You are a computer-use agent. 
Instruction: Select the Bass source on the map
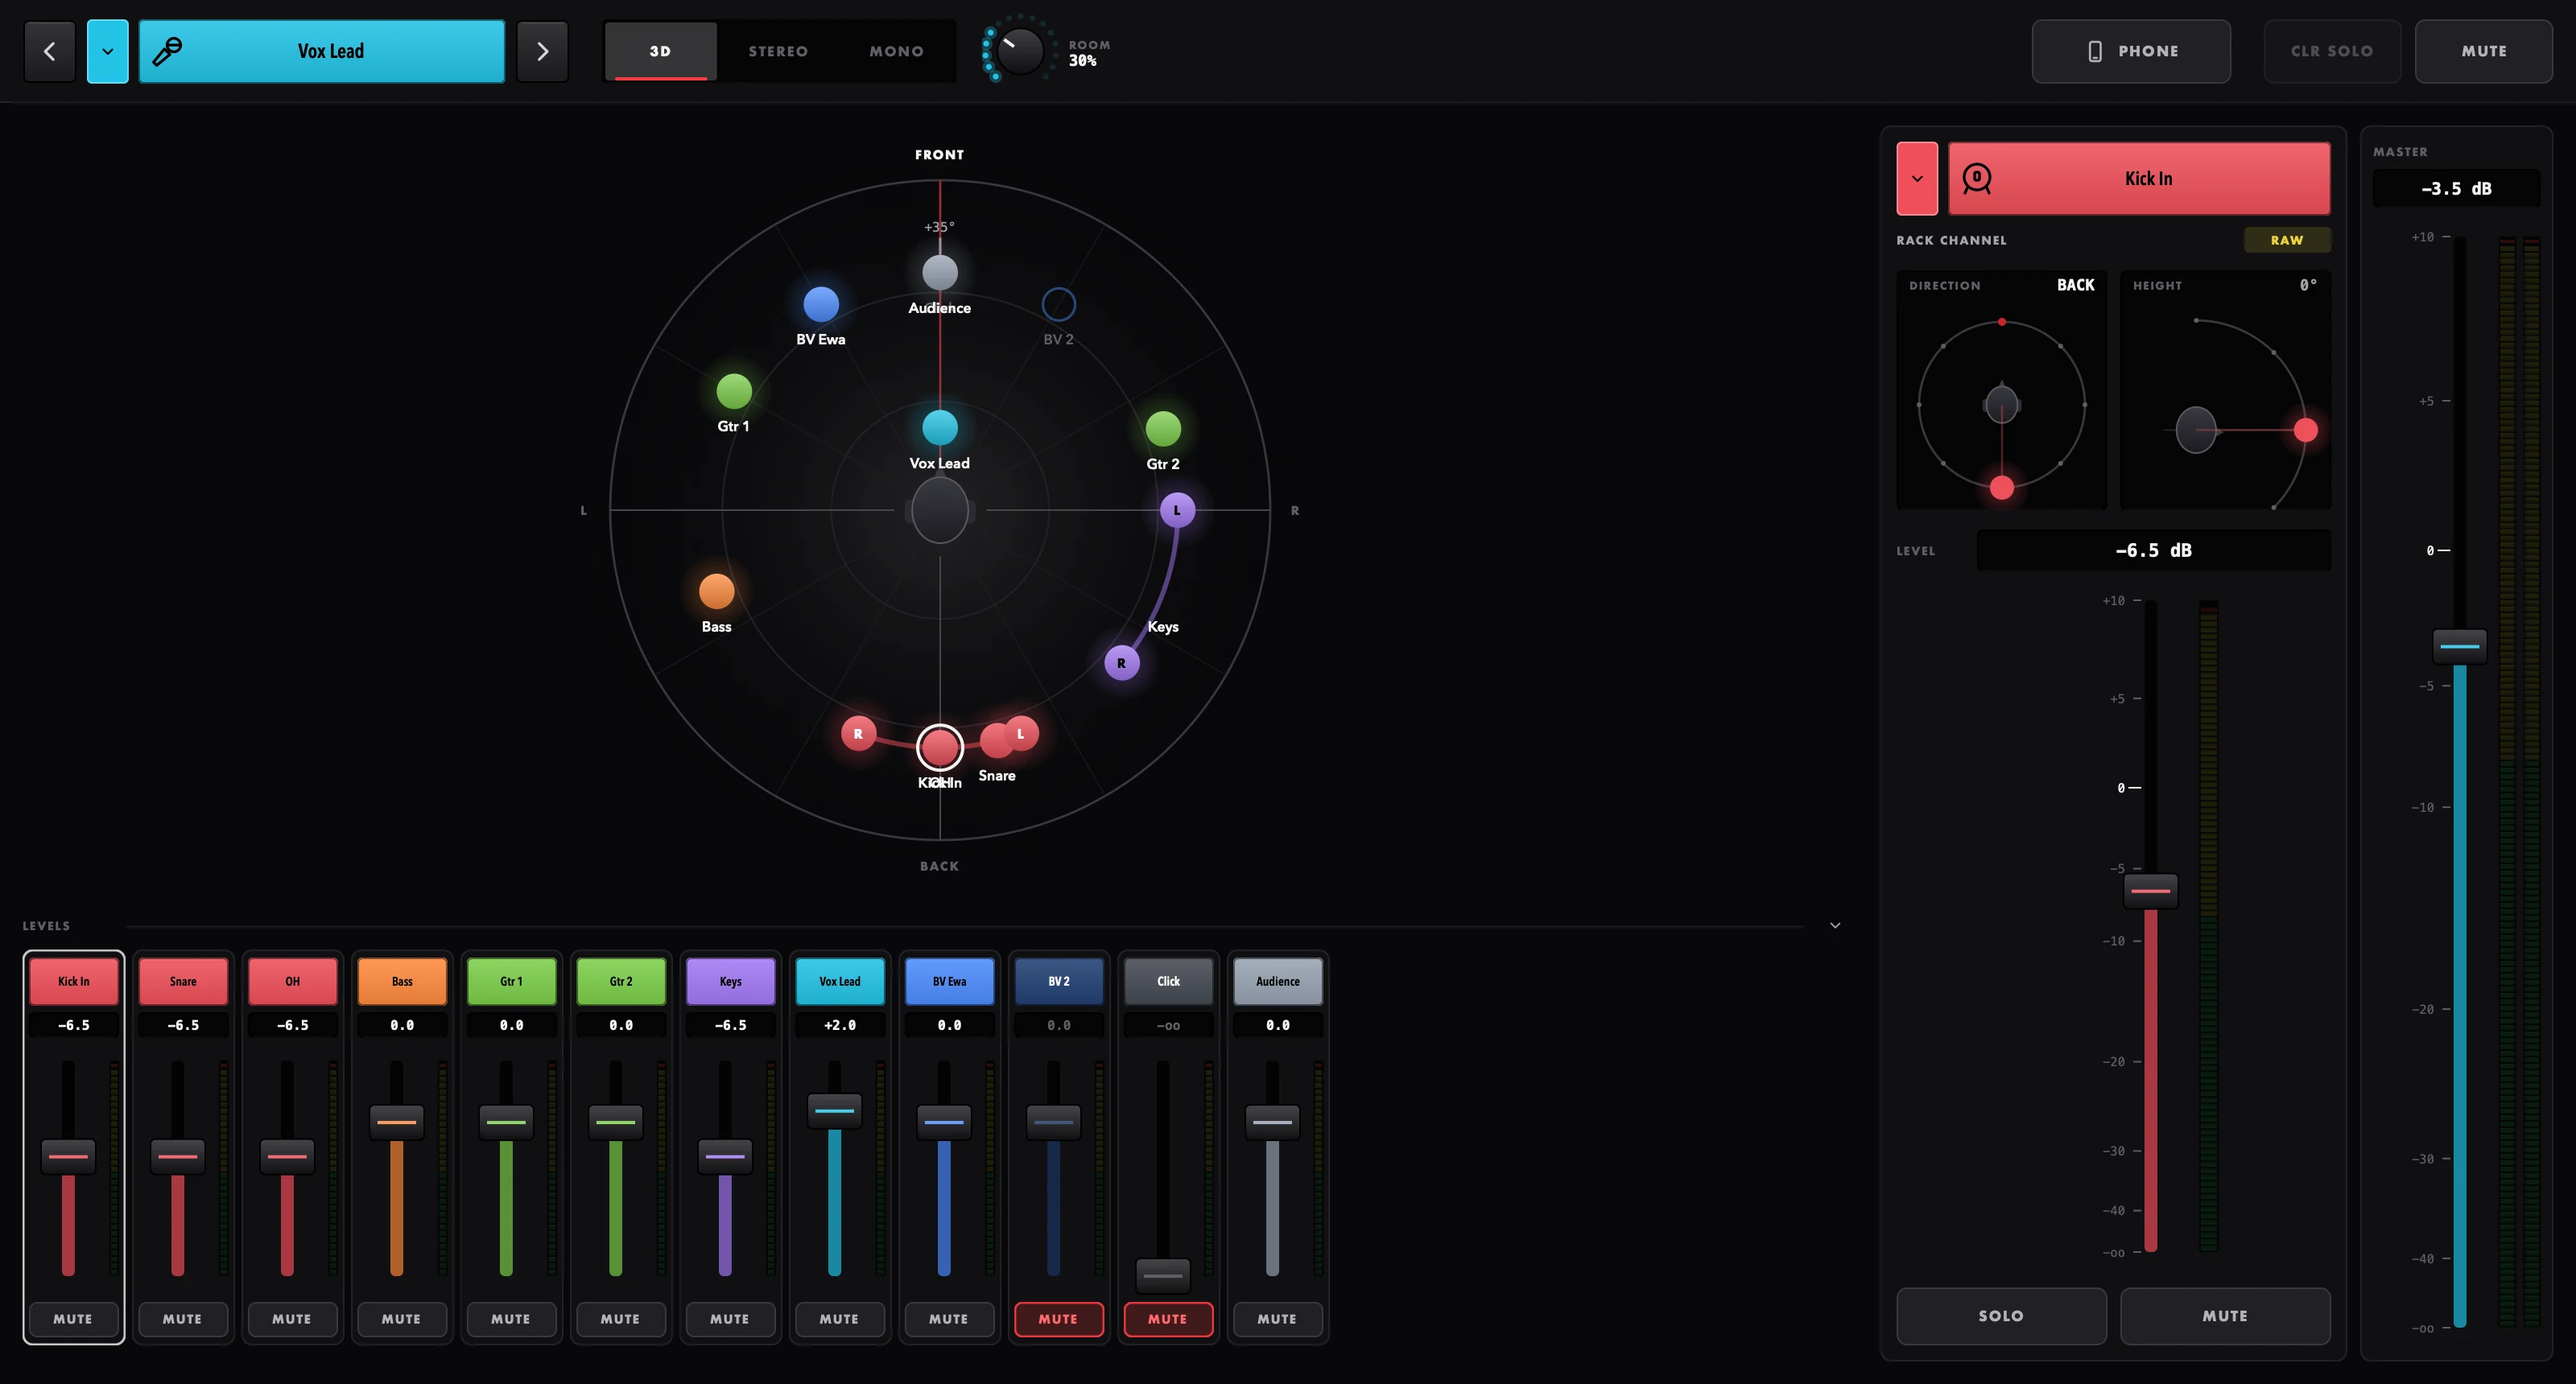pos(716,591)
